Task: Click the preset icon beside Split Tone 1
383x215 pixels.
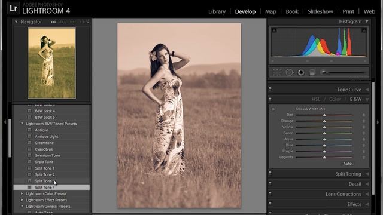Action: pyautogui.click(x=29, y=168)
